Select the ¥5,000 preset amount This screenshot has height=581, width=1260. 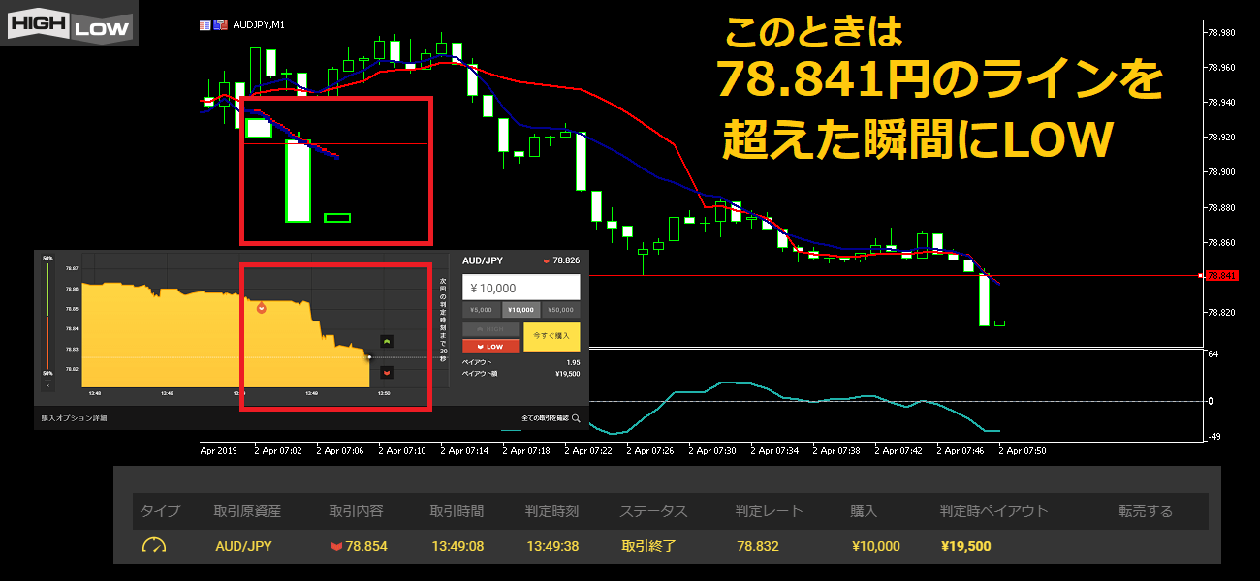pyautogui.click(x=481, y=310)
